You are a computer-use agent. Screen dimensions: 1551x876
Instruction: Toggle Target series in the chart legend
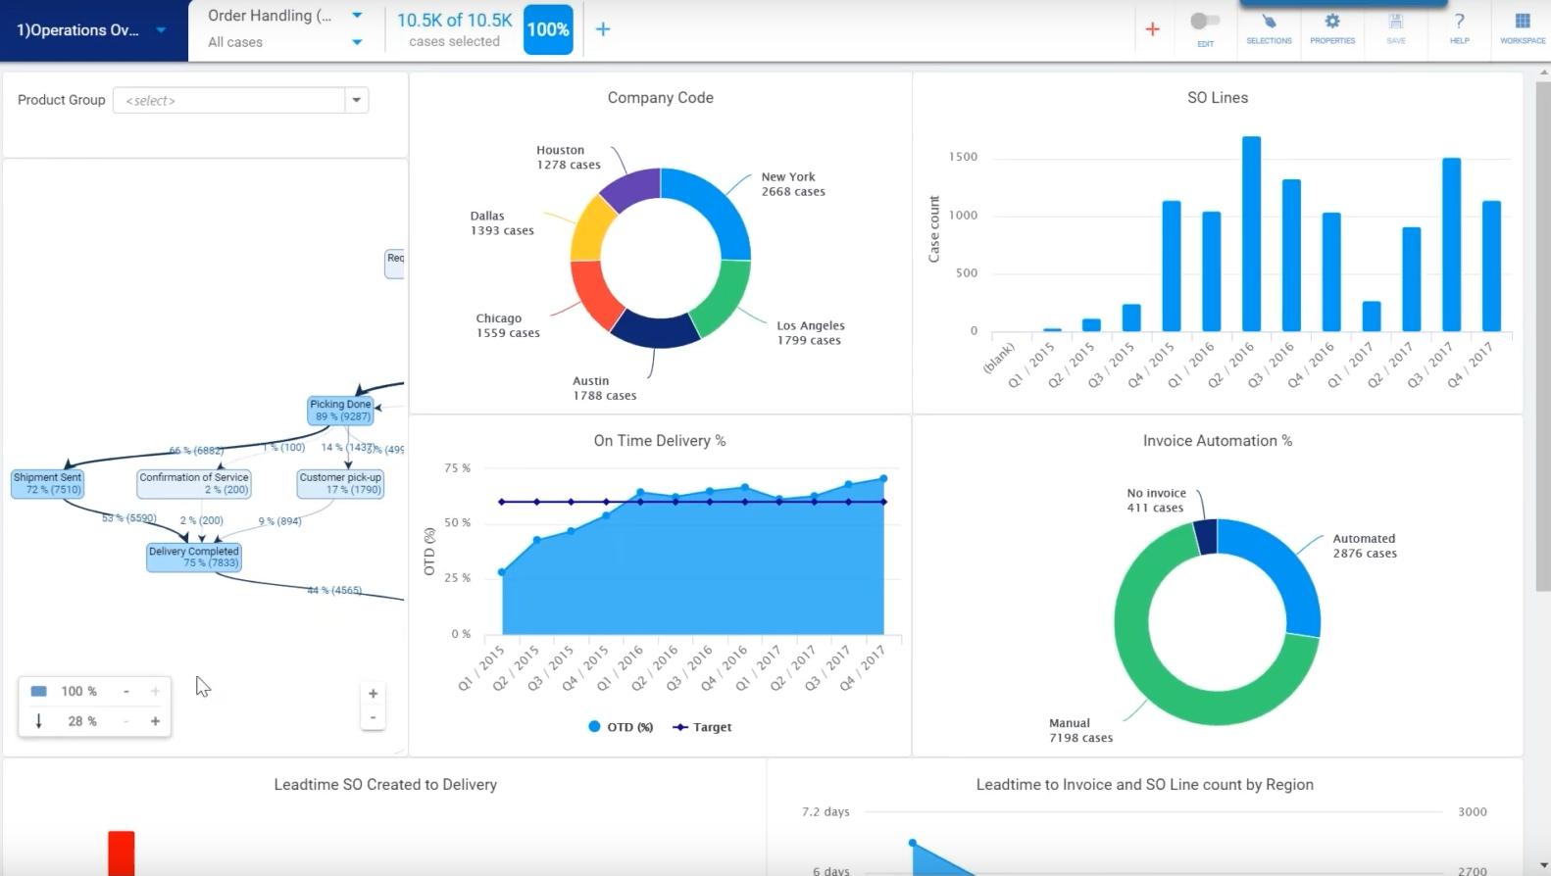(702, 727)
